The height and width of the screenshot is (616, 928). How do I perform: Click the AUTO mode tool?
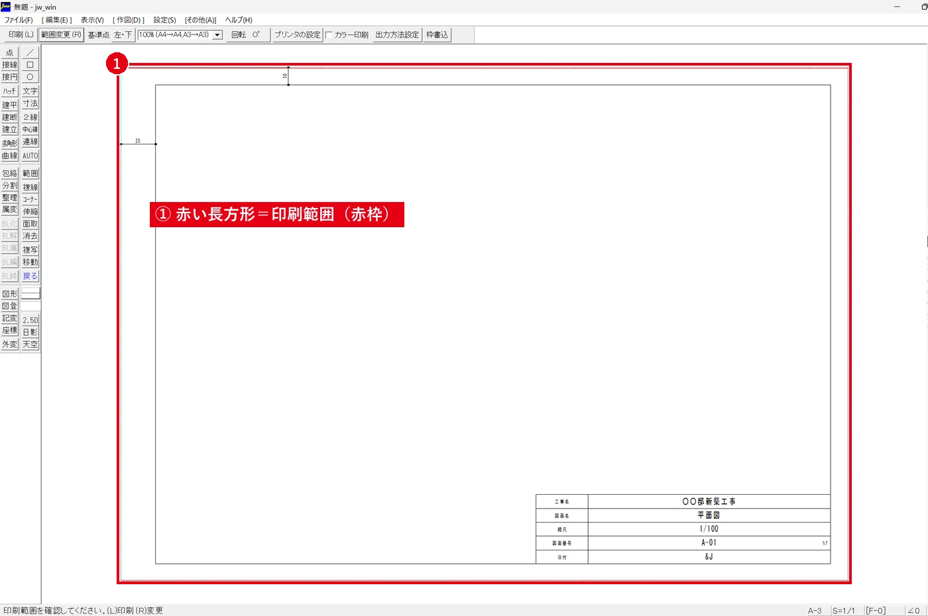point(30,156)
